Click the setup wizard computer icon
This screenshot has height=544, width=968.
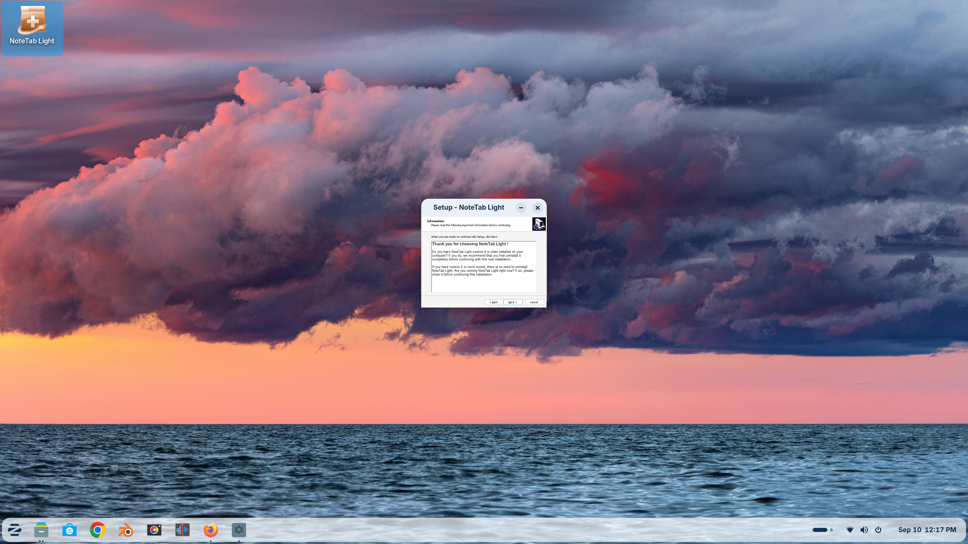(539, 224)
